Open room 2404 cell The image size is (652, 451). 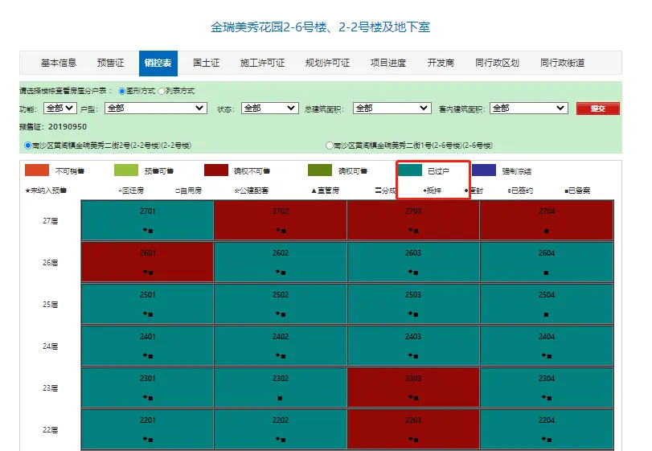click(547, 346)
